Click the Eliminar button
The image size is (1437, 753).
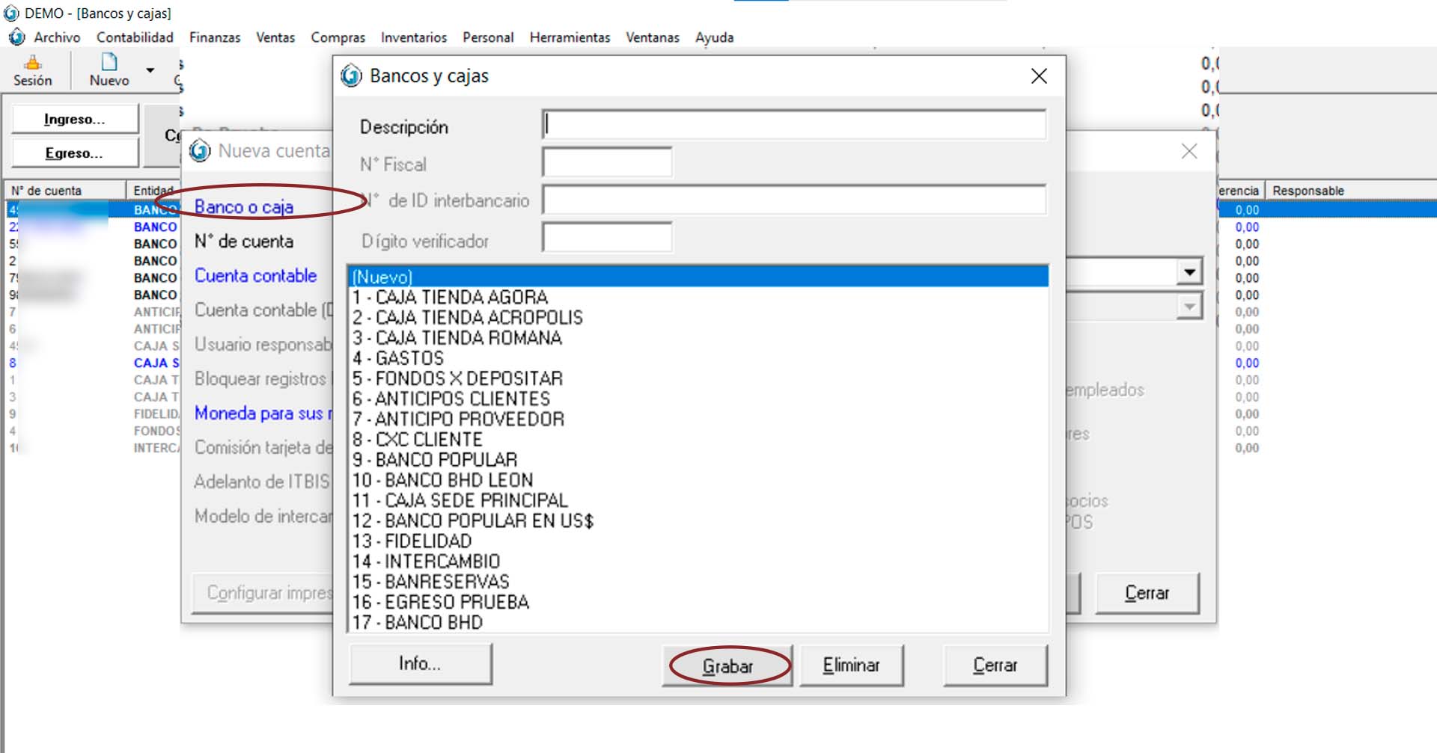[851, 666]
